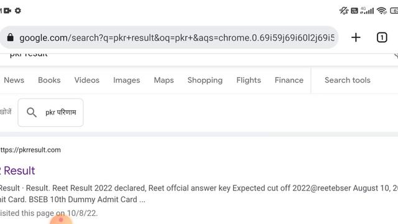Tap the muted notifications status icon
398x224 pixels.
[344, 11]
